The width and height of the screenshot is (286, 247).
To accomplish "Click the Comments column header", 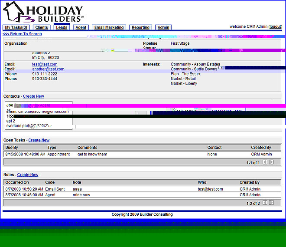I will tap(87, 148).
